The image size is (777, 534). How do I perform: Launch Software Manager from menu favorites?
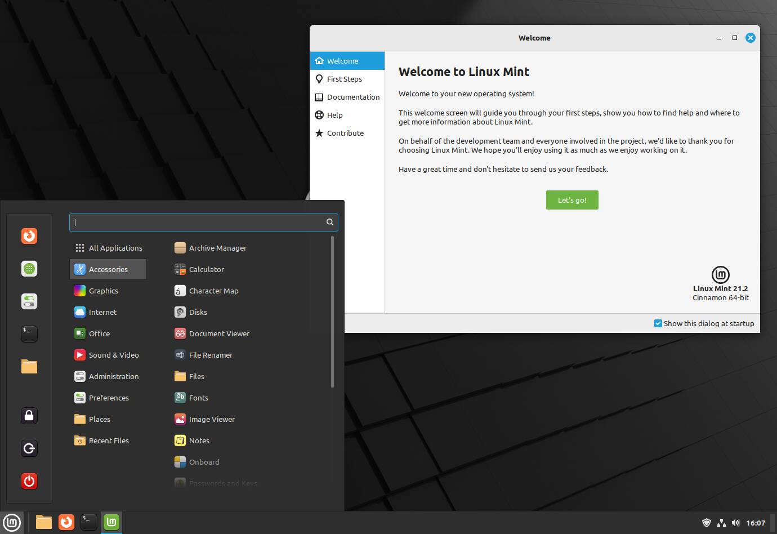click(x=29, y=269)
